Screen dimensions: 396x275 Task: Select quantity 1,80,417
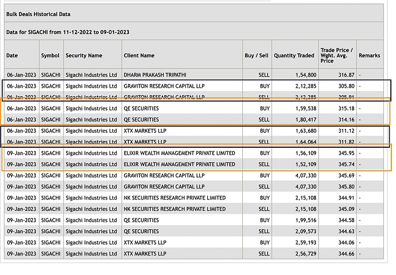[x=306, y=120]
